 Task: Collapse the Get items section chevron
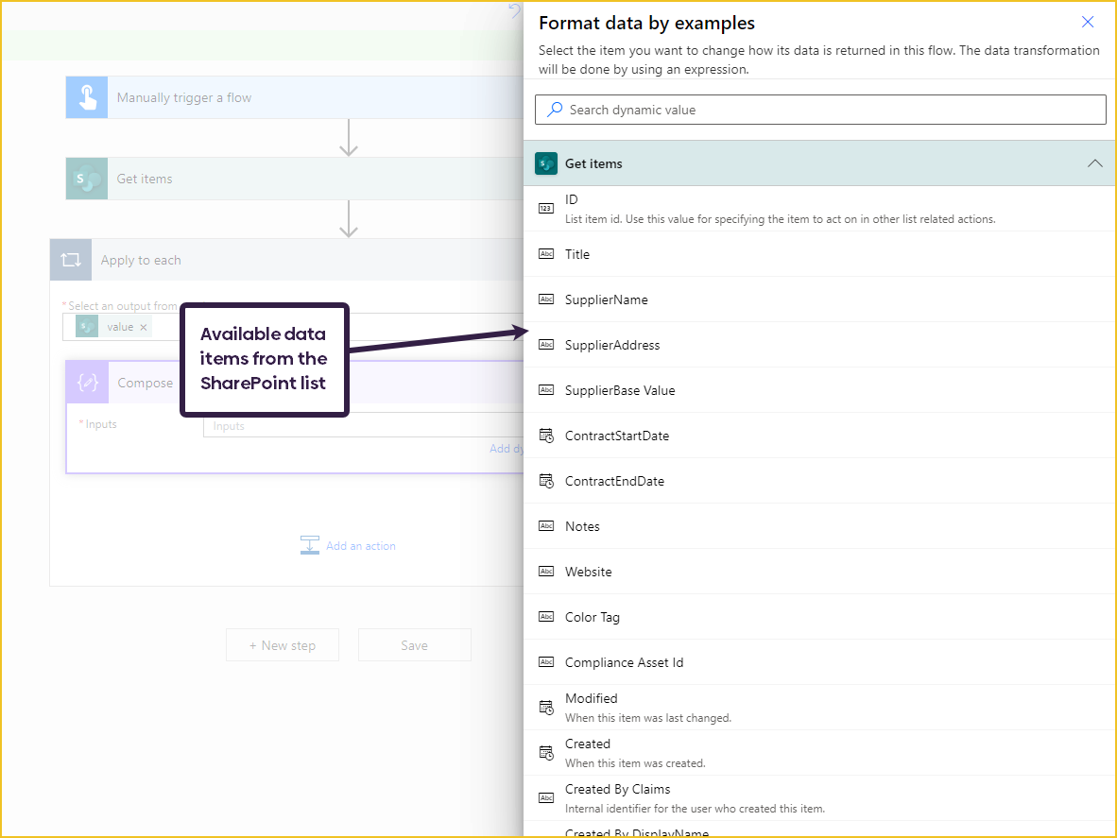coord(1094,163)
